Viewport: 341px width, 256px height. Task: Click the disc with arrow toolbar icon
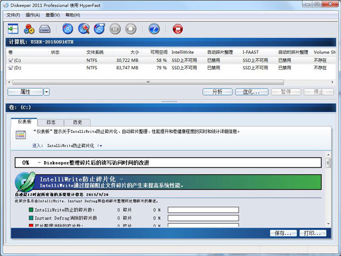pos(99,28)
